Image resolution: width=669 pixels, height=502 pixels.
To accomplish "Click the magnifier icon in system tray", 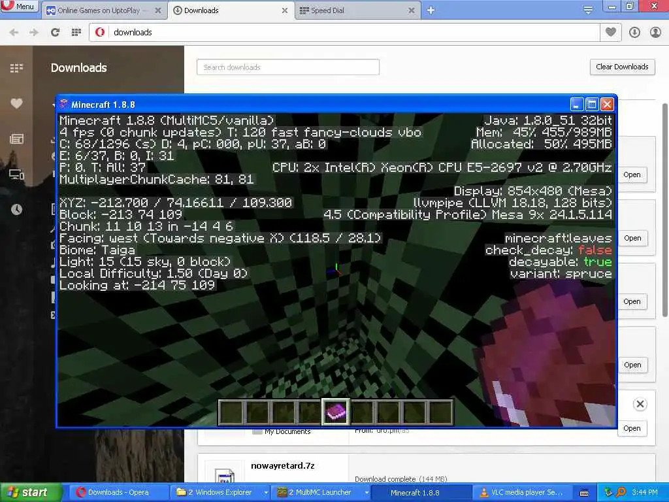I will (621, 493).
